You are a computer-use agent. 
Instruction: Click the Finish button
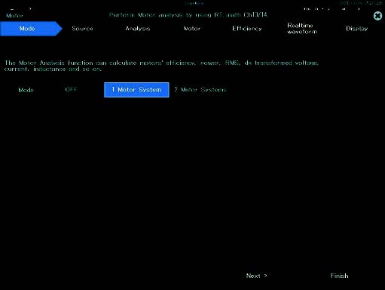[339, 276]
